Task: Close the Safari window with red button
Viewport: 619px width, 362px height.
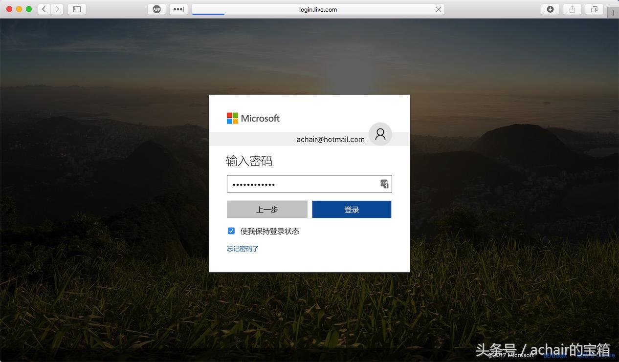Action: [x=9, y=9]
